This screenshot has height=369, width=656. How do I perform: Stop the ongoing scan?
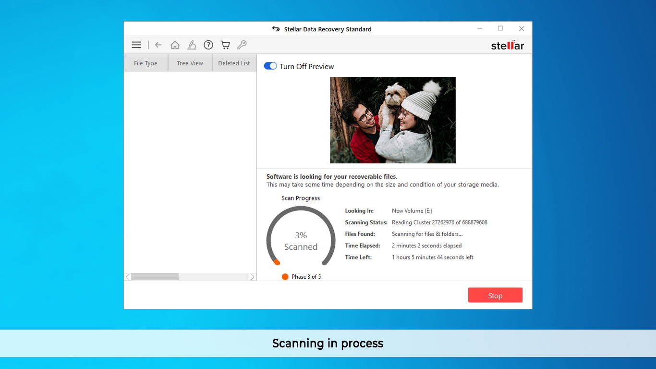click(x=495, y=295)
